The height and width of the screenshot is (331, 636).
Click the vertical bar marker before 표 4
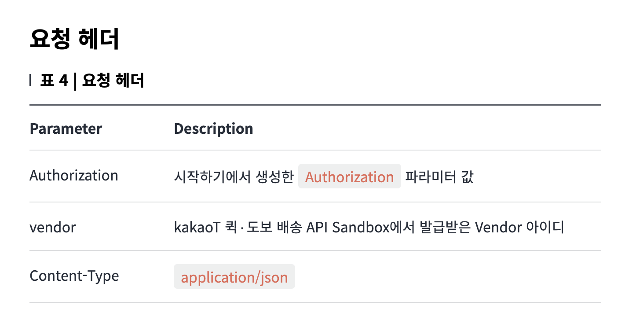(x=30, y=81)
